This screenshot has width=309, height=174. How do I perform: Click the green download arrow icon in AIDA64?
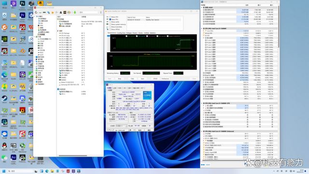75,13
